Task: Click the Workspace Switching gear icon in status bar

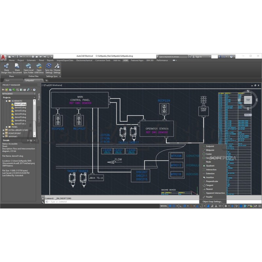Action: coord(226,206)
